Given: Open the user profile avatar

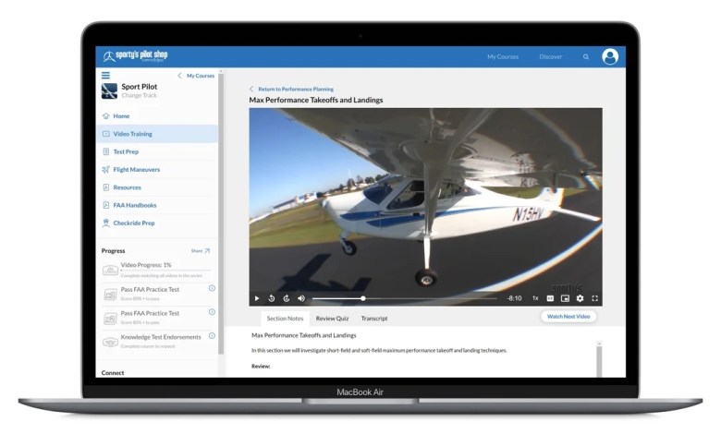Looking at the screenshot, I should [610, 56].
